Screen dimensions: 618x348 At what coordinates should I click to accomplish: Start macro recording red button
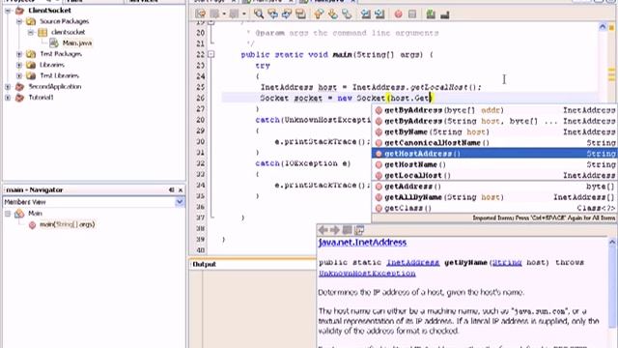(399, 14)
